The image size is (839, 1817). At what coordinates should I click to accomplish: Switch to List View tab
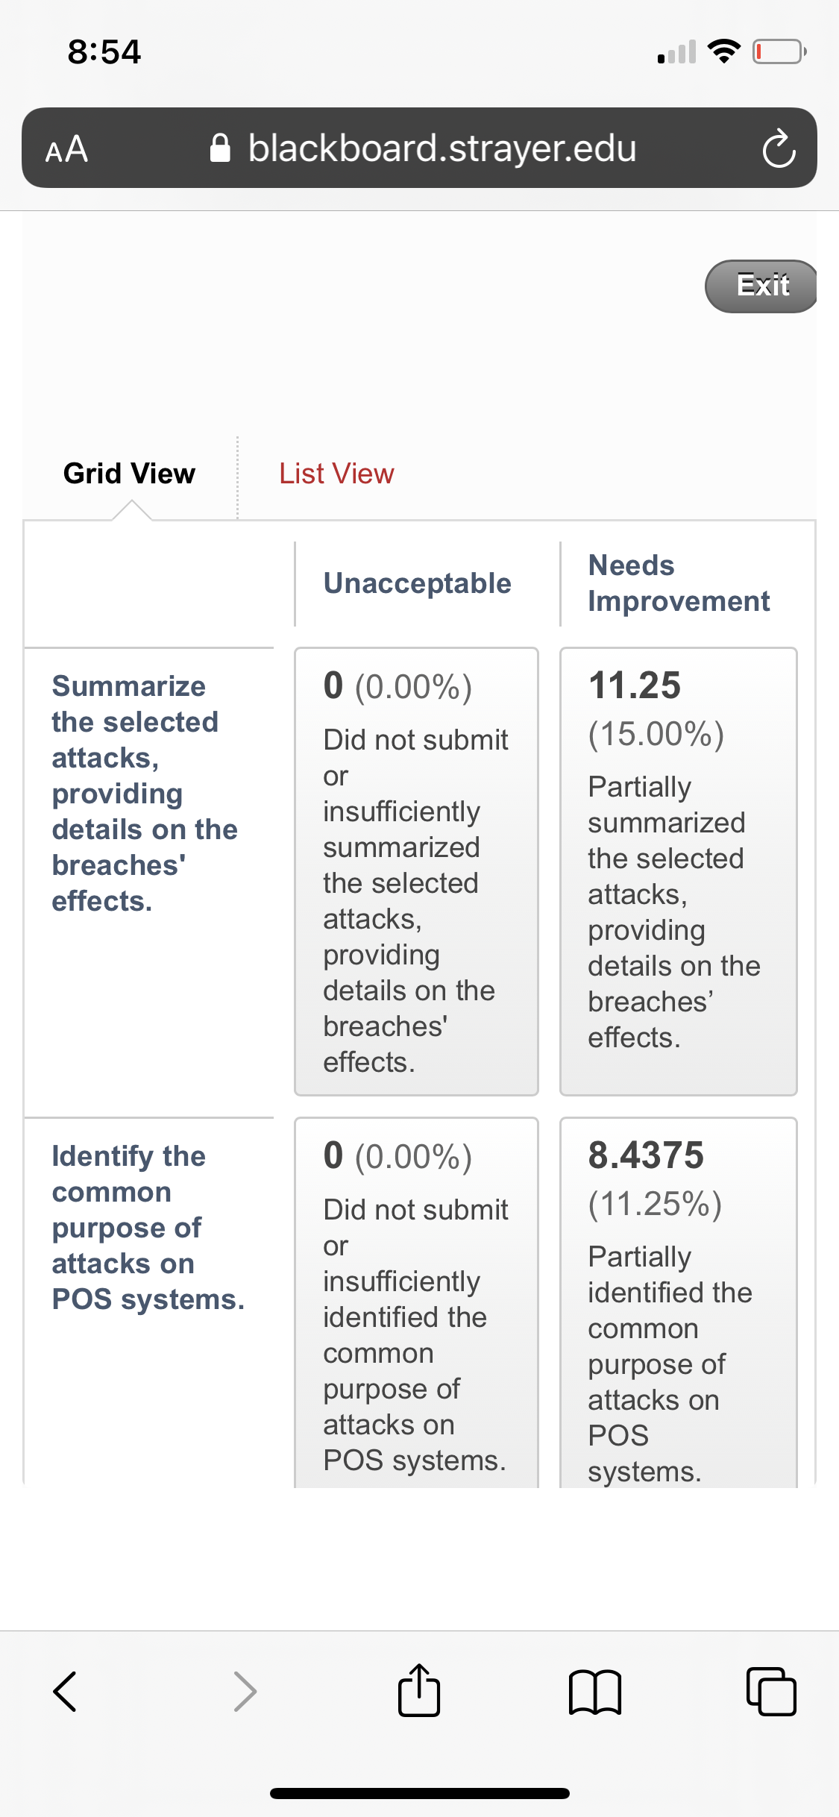[336, 474]
